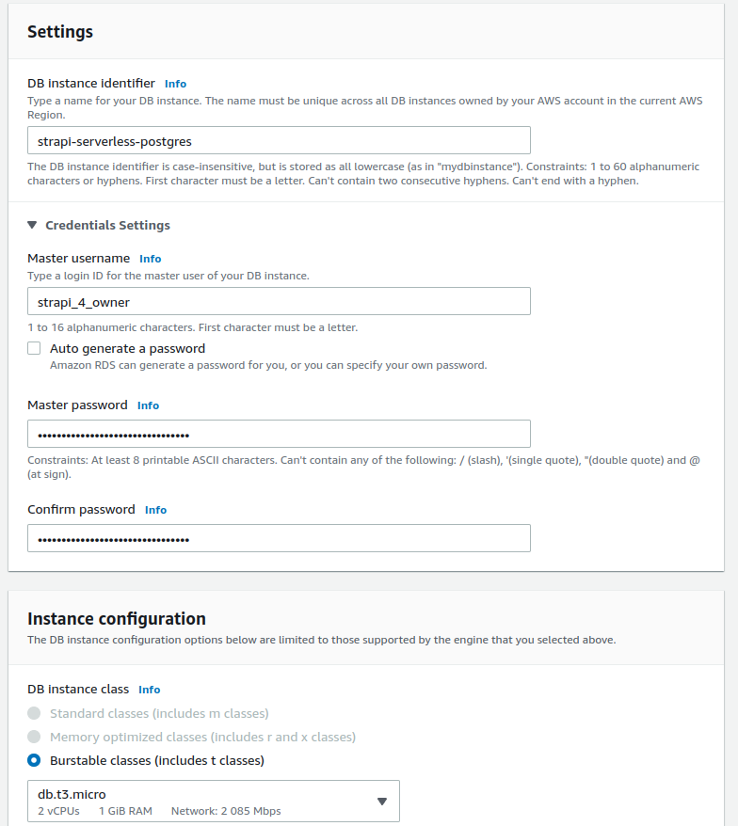The height and width of the screenshot is (826, 738).
Task: Select the Standard classes radio button
Action: [x=35, y=713]
